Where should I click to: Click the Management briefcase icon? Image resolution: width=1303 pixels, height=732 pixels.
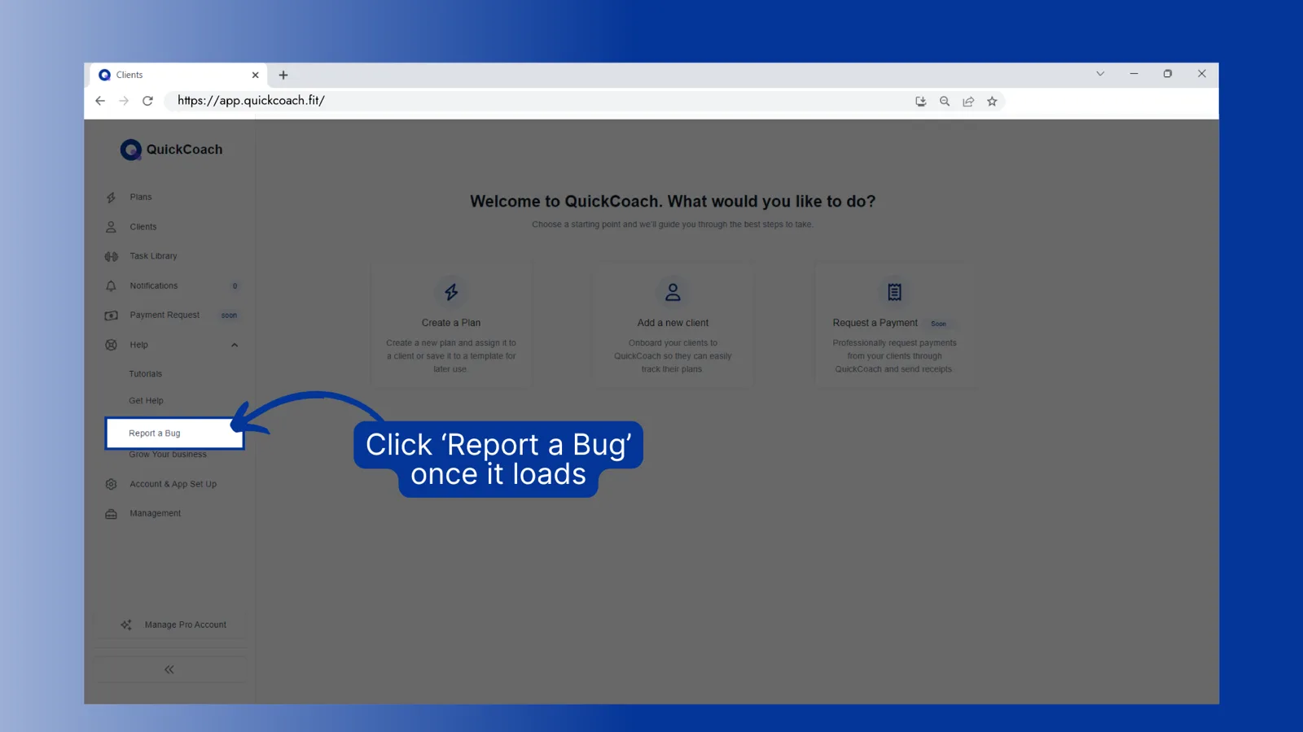[x=111, y=514]
